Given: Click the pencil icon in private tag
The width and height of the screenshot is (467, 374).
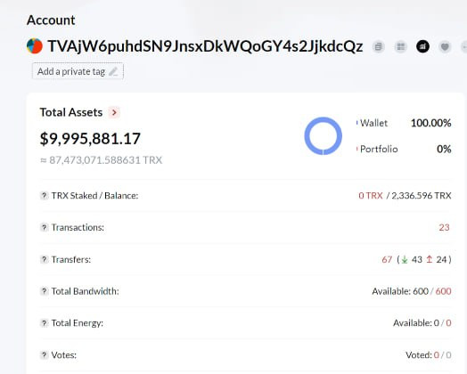Looking at the screenshot, I should pos(113,71).
